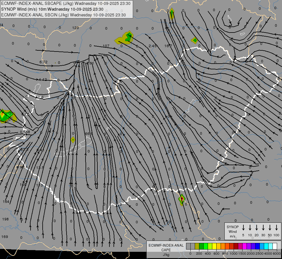Click the 5 m/s wind arrow in legend
Image resolution: width=282 pixels, height=259 pixels.
point(243,228)
